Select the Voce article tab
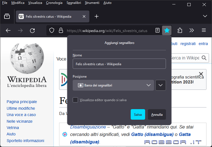This screenshot has width=212, height=147. (61, 59)
